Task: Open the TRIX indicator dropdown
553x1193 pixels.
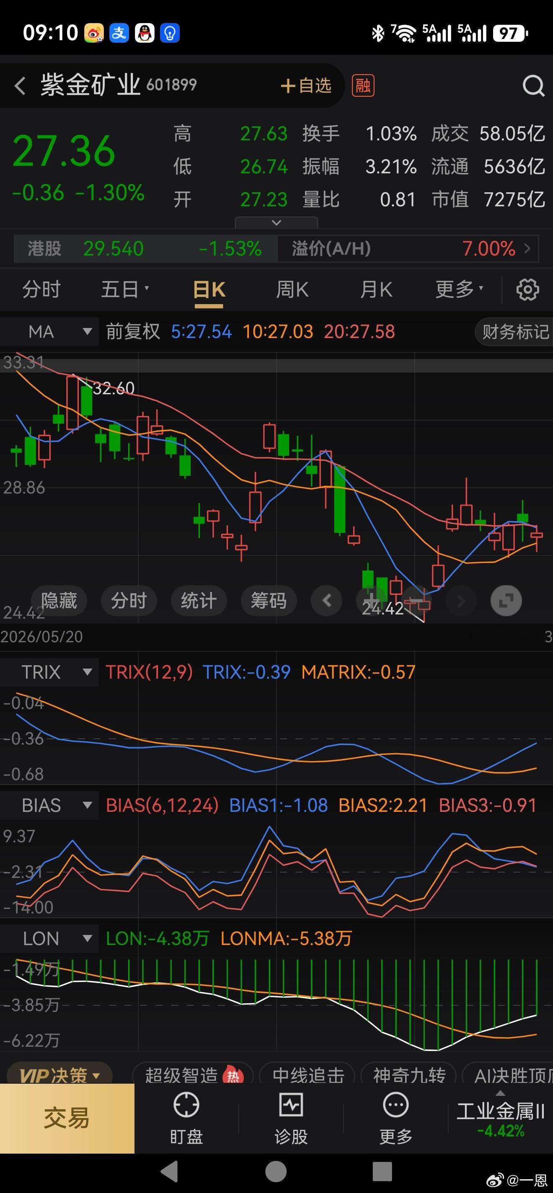Action: click(49, 672)
